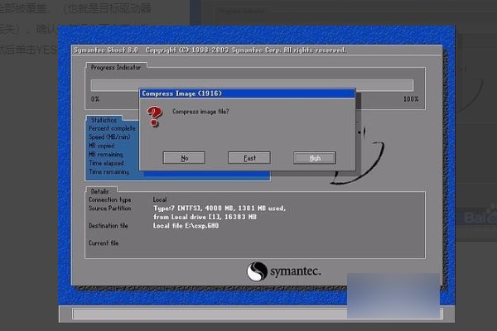497x331 pixels.
Task: Choose No to skip image compression
Action: pos(185,158)
